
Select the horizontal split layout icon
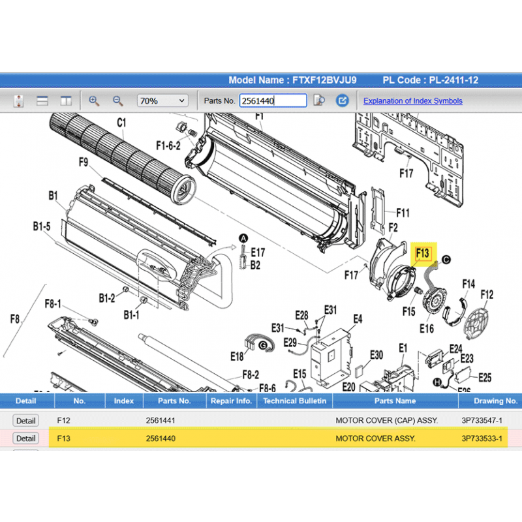[x=42, y=100]
